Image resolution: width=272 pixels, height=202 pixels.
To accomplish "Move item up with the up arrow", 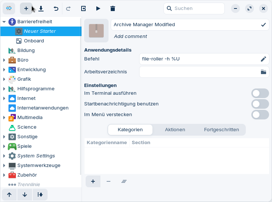I will coord(9,195).
